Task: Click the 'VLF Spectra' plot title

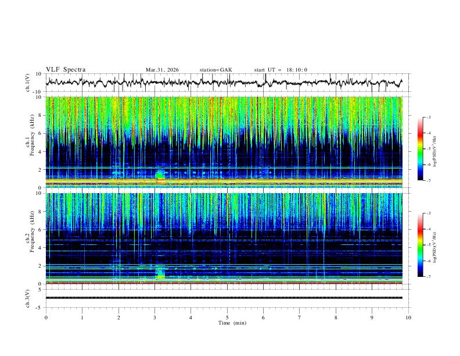Action: click(66, 70)
